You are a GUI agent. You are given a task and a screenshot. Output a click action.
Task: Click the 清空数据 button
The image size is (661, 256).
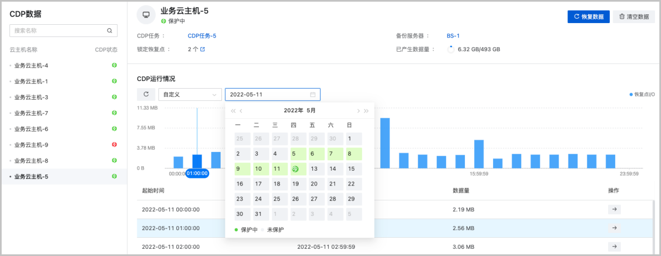[x=633, y=17]
